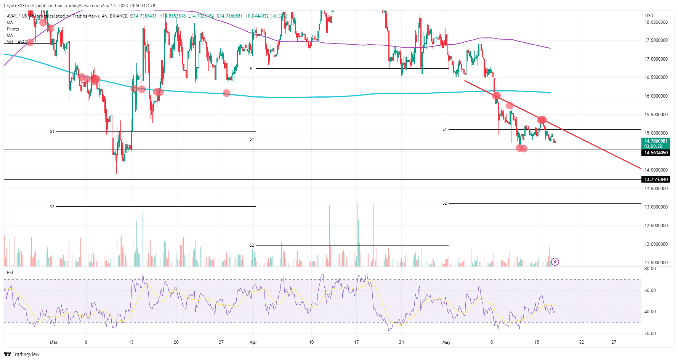
Task: Click the MA legend label just below Pivots
Action: (x=10, y=35)
